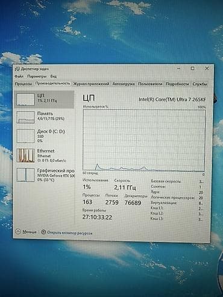Switch to the Подробности tab
The image size is (223, 297).
177,84
